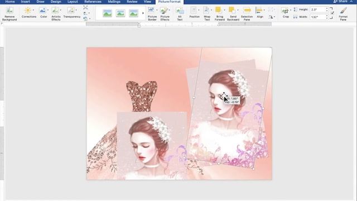Select the glitter dress image
This screenshot has height=201, width=357.
coord(142,96)
